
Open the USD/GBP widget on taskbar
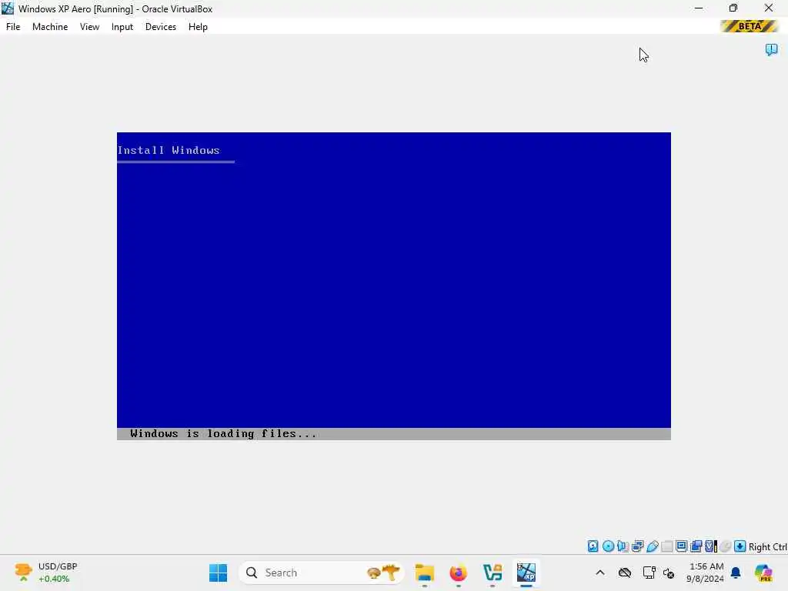point(45,573)
